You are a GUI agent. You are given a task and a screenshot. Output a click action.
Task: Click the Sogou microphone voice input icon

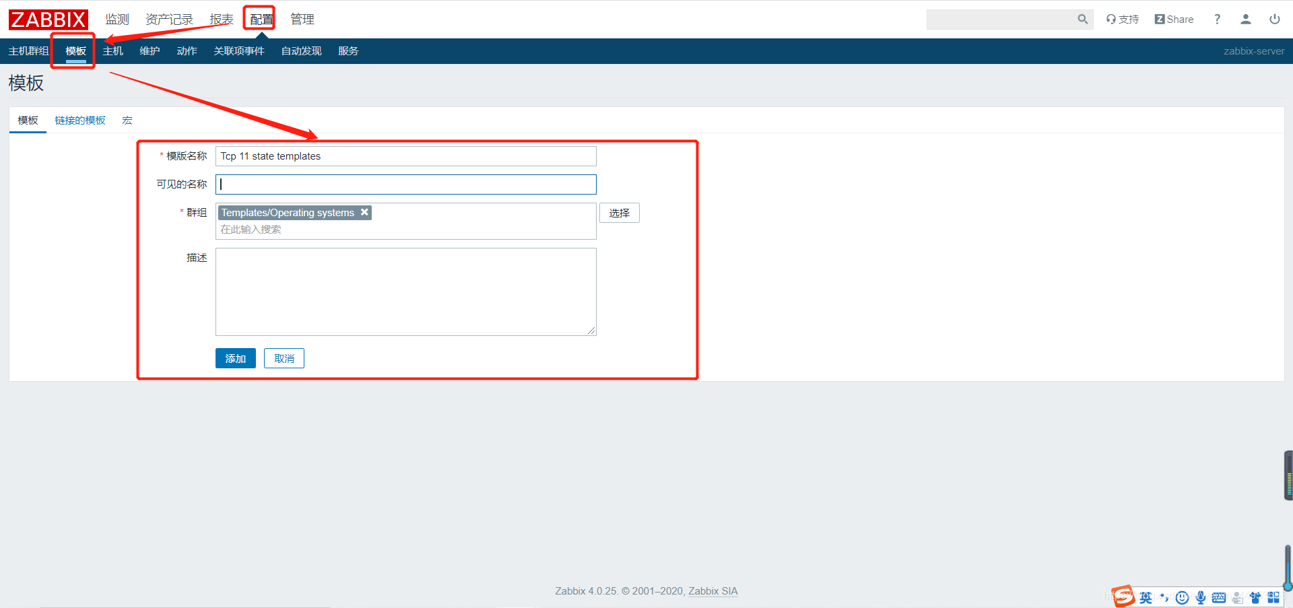coord(1200,597)
